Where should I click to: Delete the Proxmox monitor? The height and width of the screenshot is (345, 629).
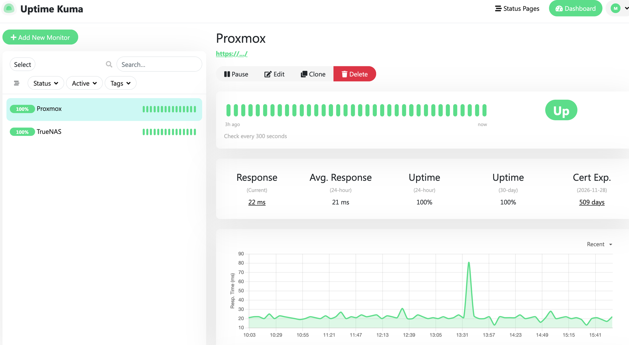[354, 74]
